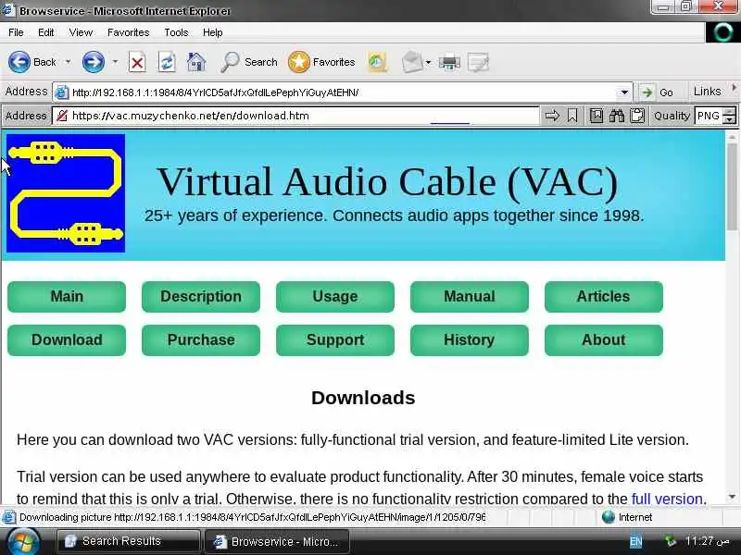Click the Purchase navigation button
Viewport: 741px width, 555px height.
201,339
